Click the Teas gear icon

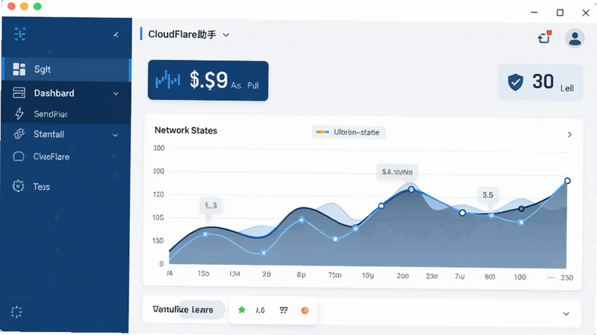(x=18, y=187)
